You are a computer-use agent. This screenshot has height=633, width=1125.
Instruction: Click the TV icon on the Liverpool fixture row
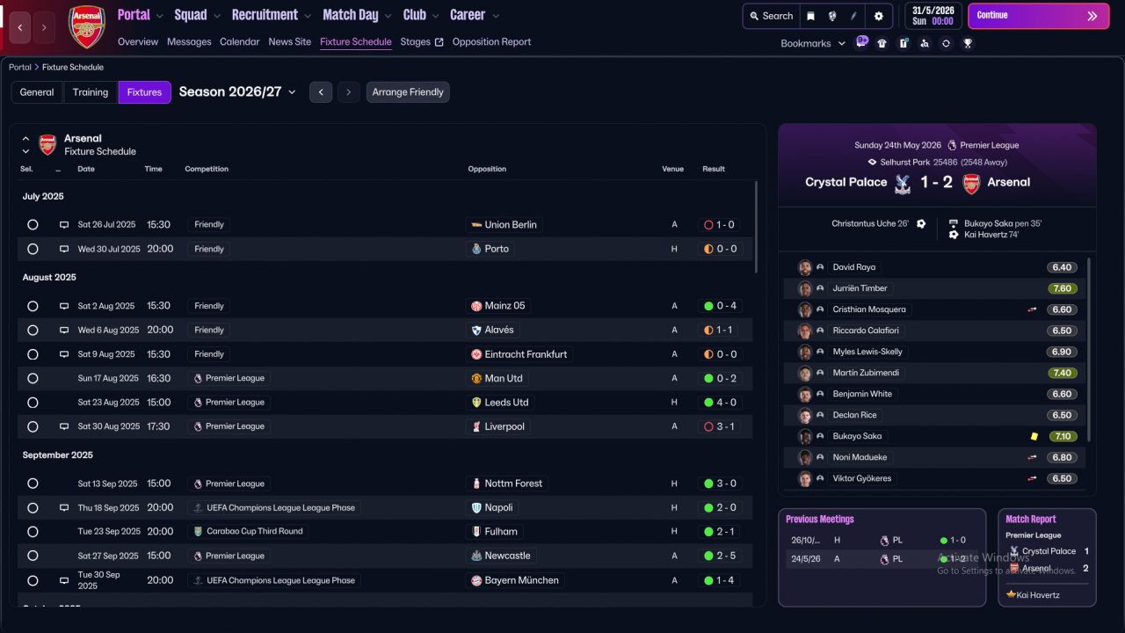pos(64,426)
